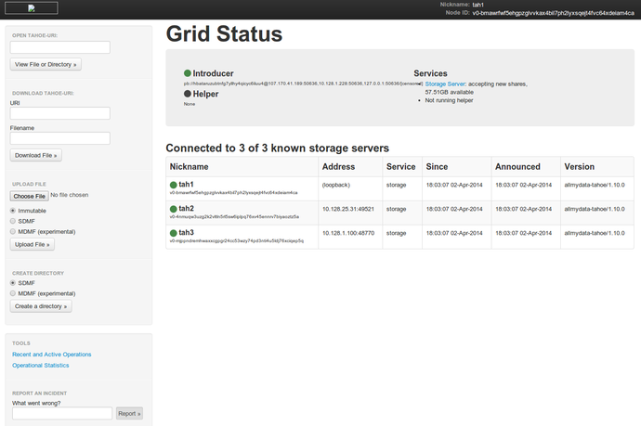This screenshot has width=641, height=426.
Task: Click the green status dot next to tah1
Action: [x=174, y=185]
